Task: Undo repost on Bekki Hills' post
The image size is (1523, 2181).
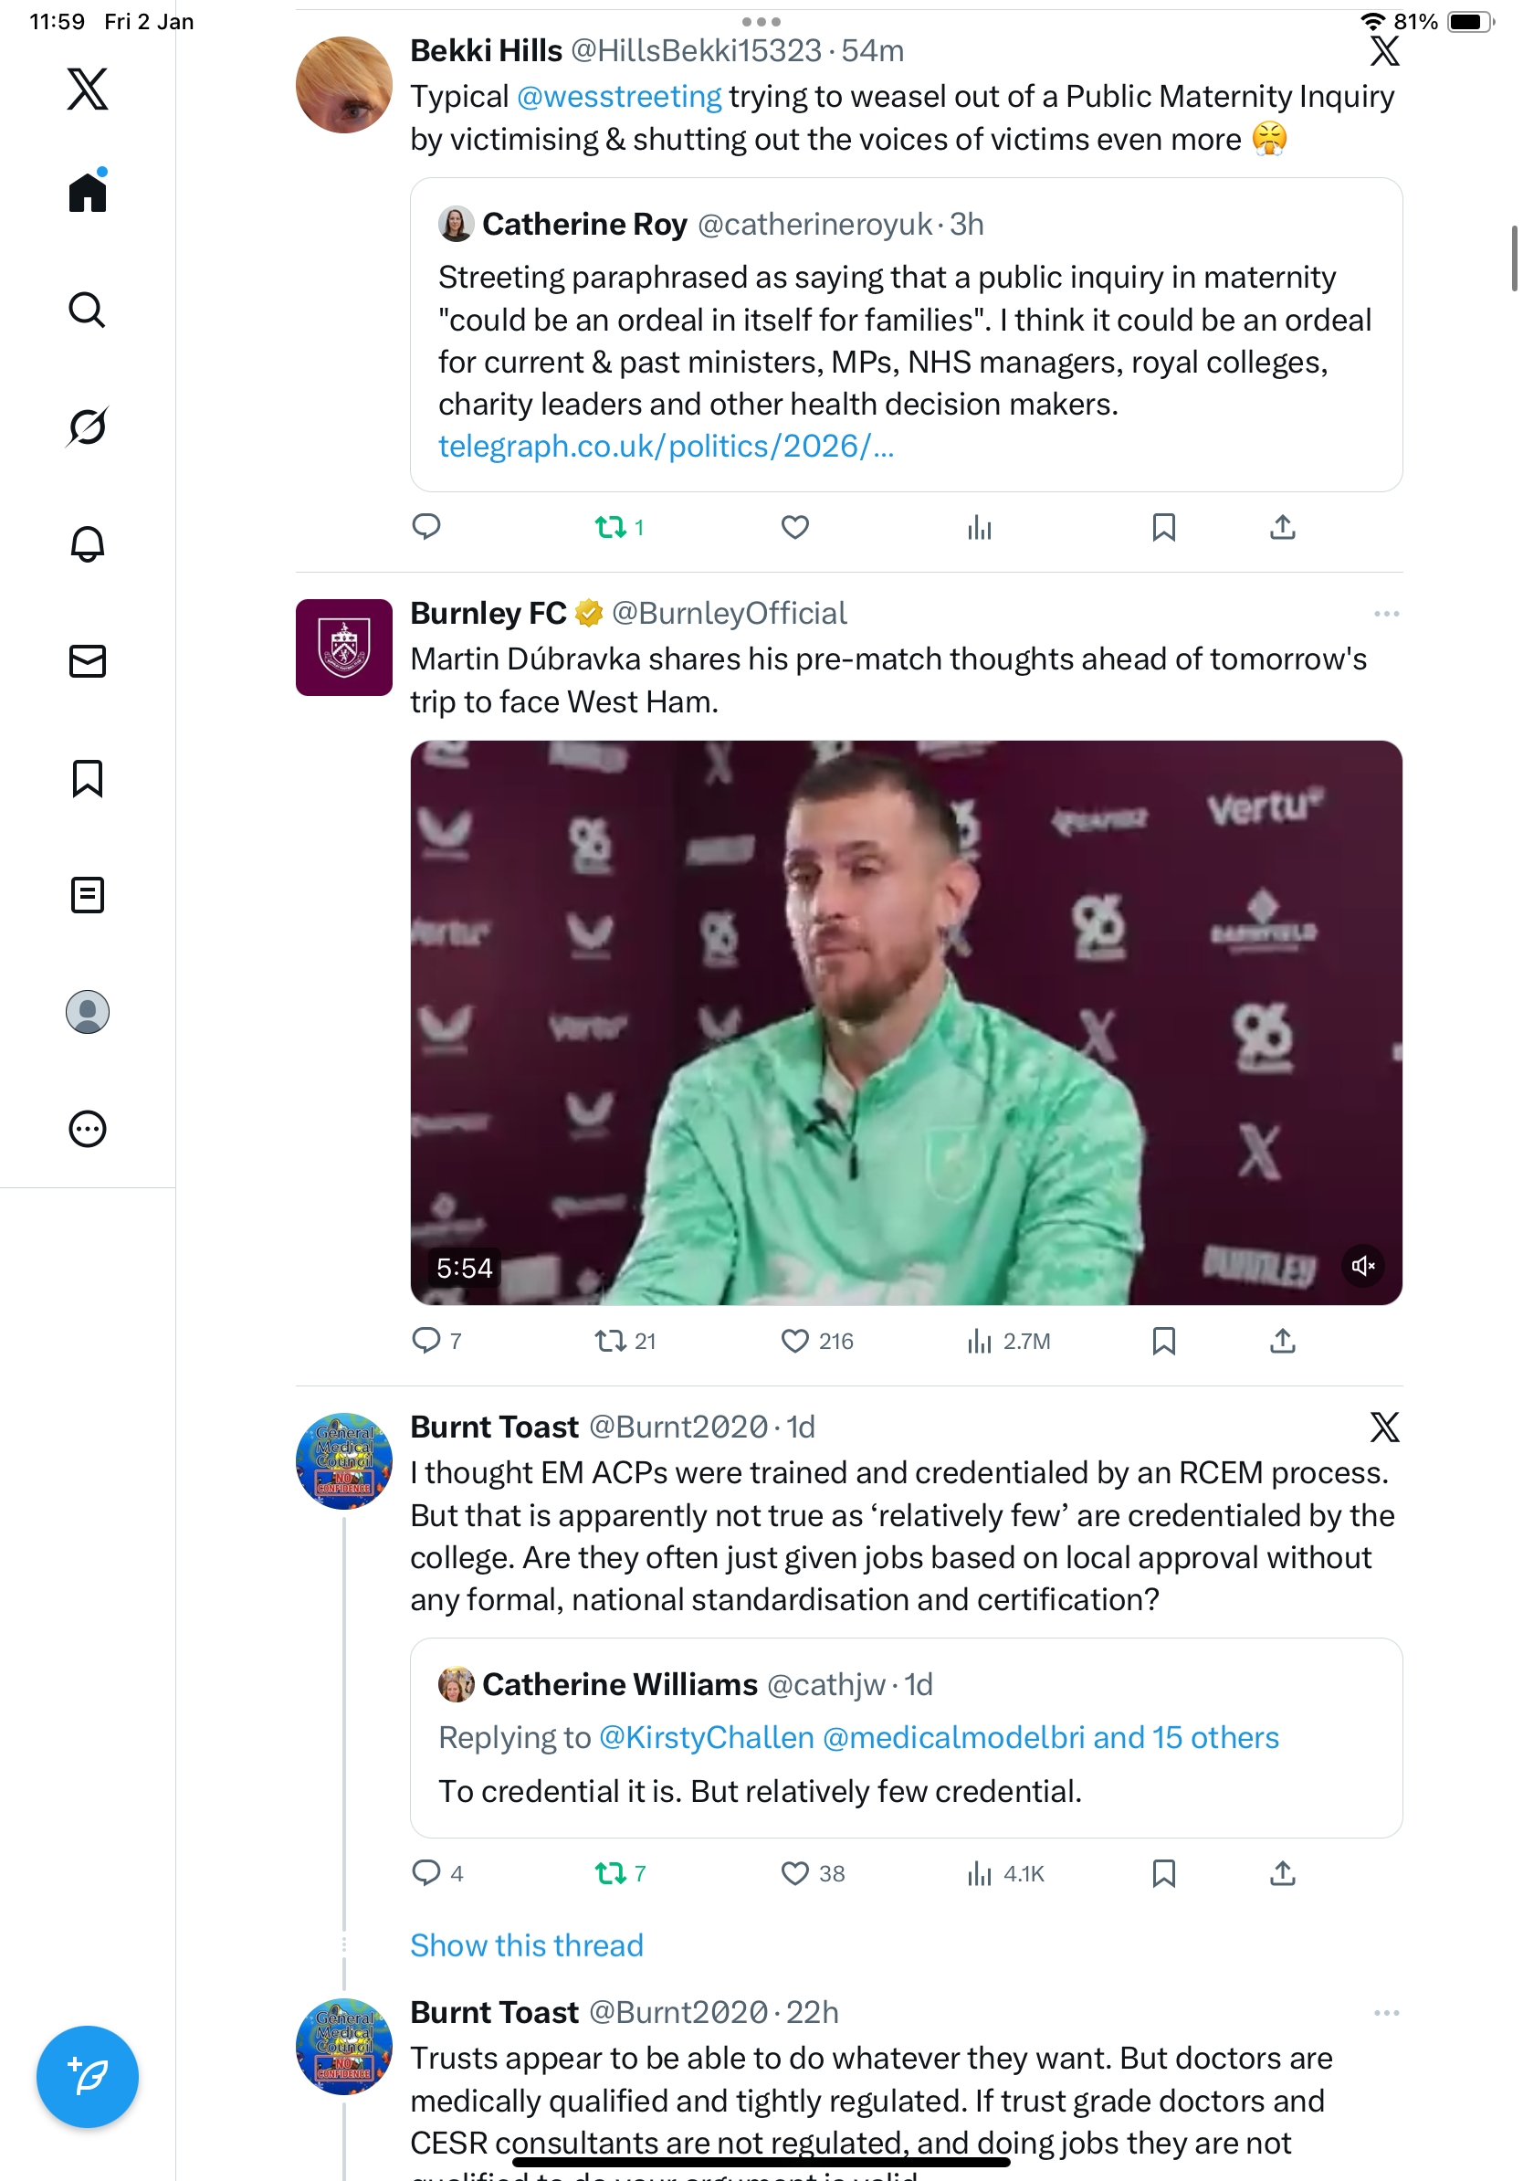Action: click(x=610, y=527)
